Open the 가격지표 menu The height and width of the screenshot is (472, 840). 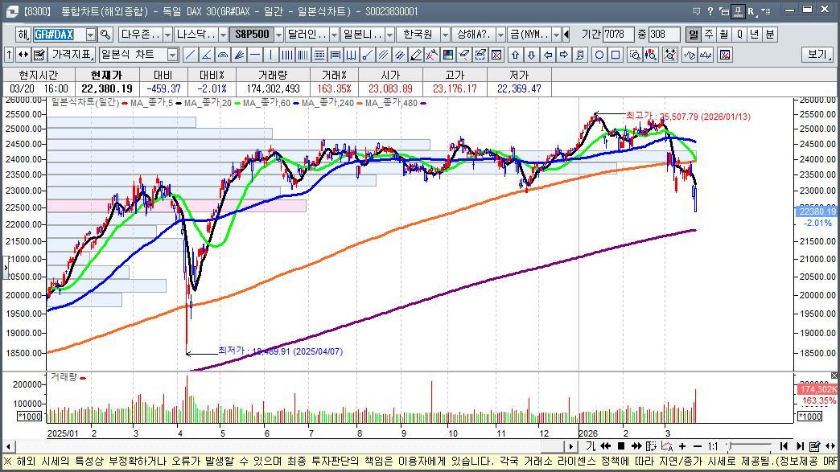point(72,55)
